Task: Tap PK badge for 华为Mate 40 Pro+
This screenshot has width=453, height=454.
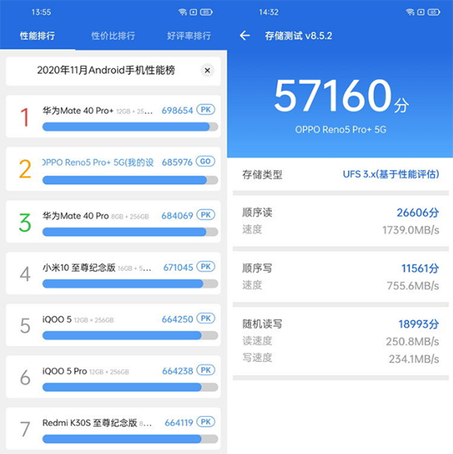Action: pos(206,109)
